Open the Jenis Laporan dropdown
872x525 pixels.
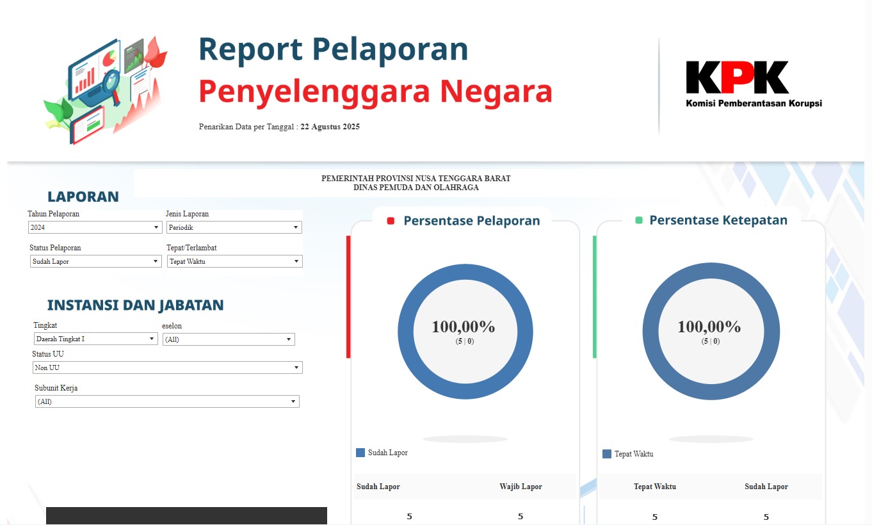coord(234,227)
